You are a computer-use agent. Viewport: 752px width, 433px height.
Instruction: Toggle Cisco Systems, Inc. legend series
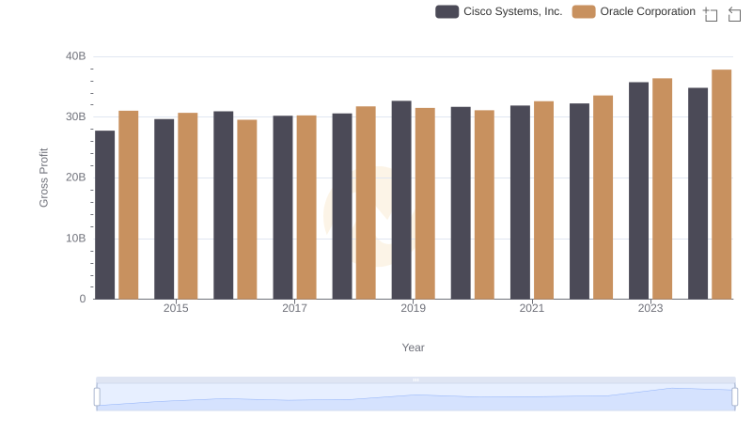tap(499, 11)
